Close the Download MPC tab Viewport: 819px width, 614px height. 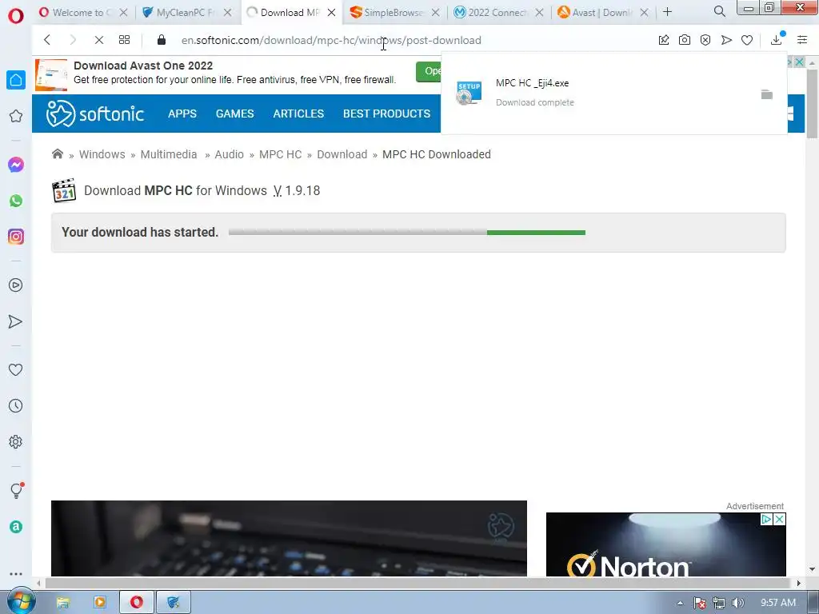pyautogui.click(x=331, y=13)
